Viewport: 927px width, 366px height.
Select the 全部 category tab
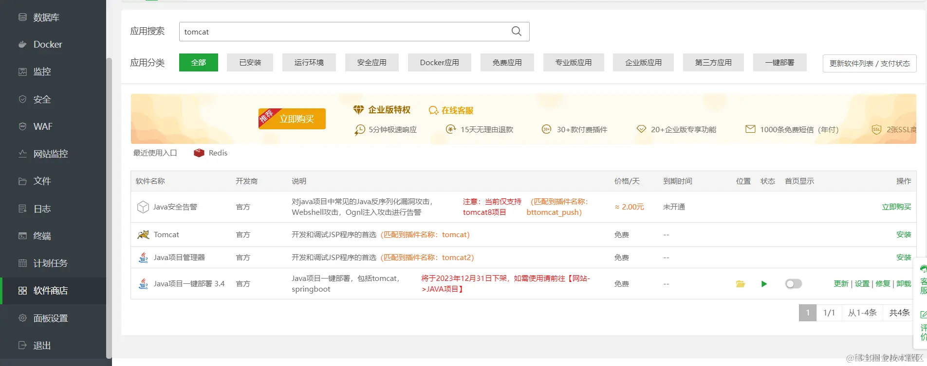pyautogui.click(x=199, y=62)
